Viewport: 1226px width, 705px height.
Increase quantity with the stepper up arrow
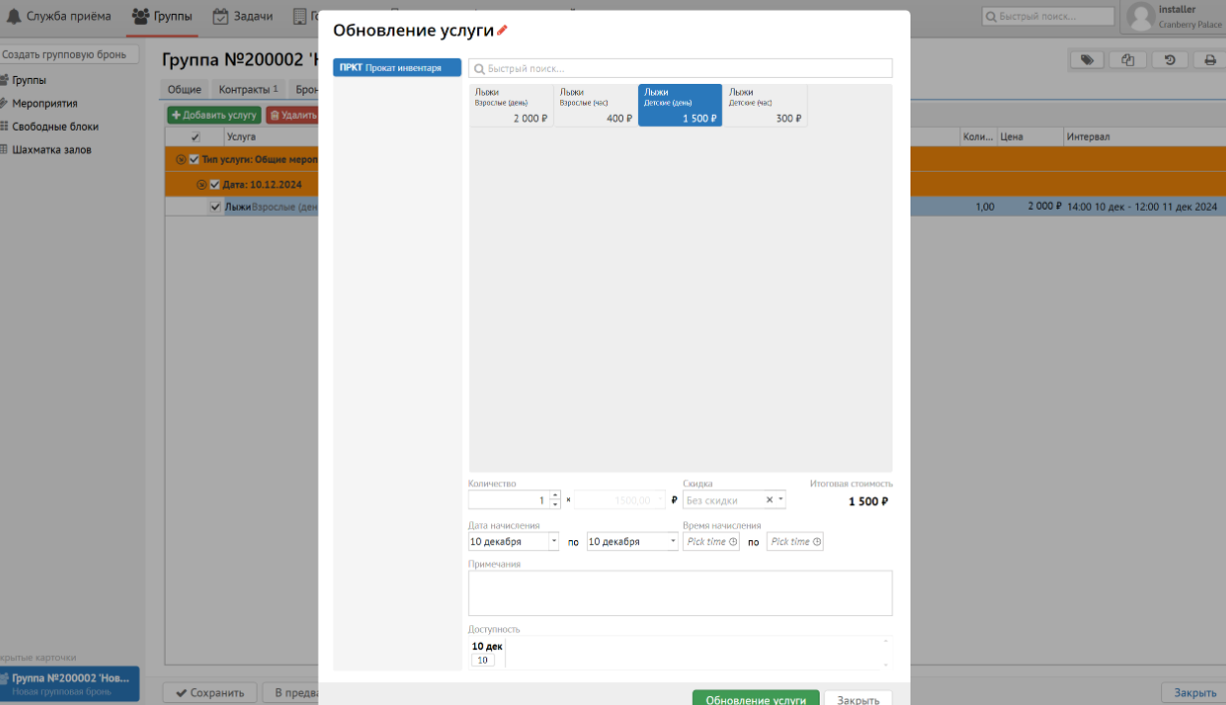(x=555, y=495)
